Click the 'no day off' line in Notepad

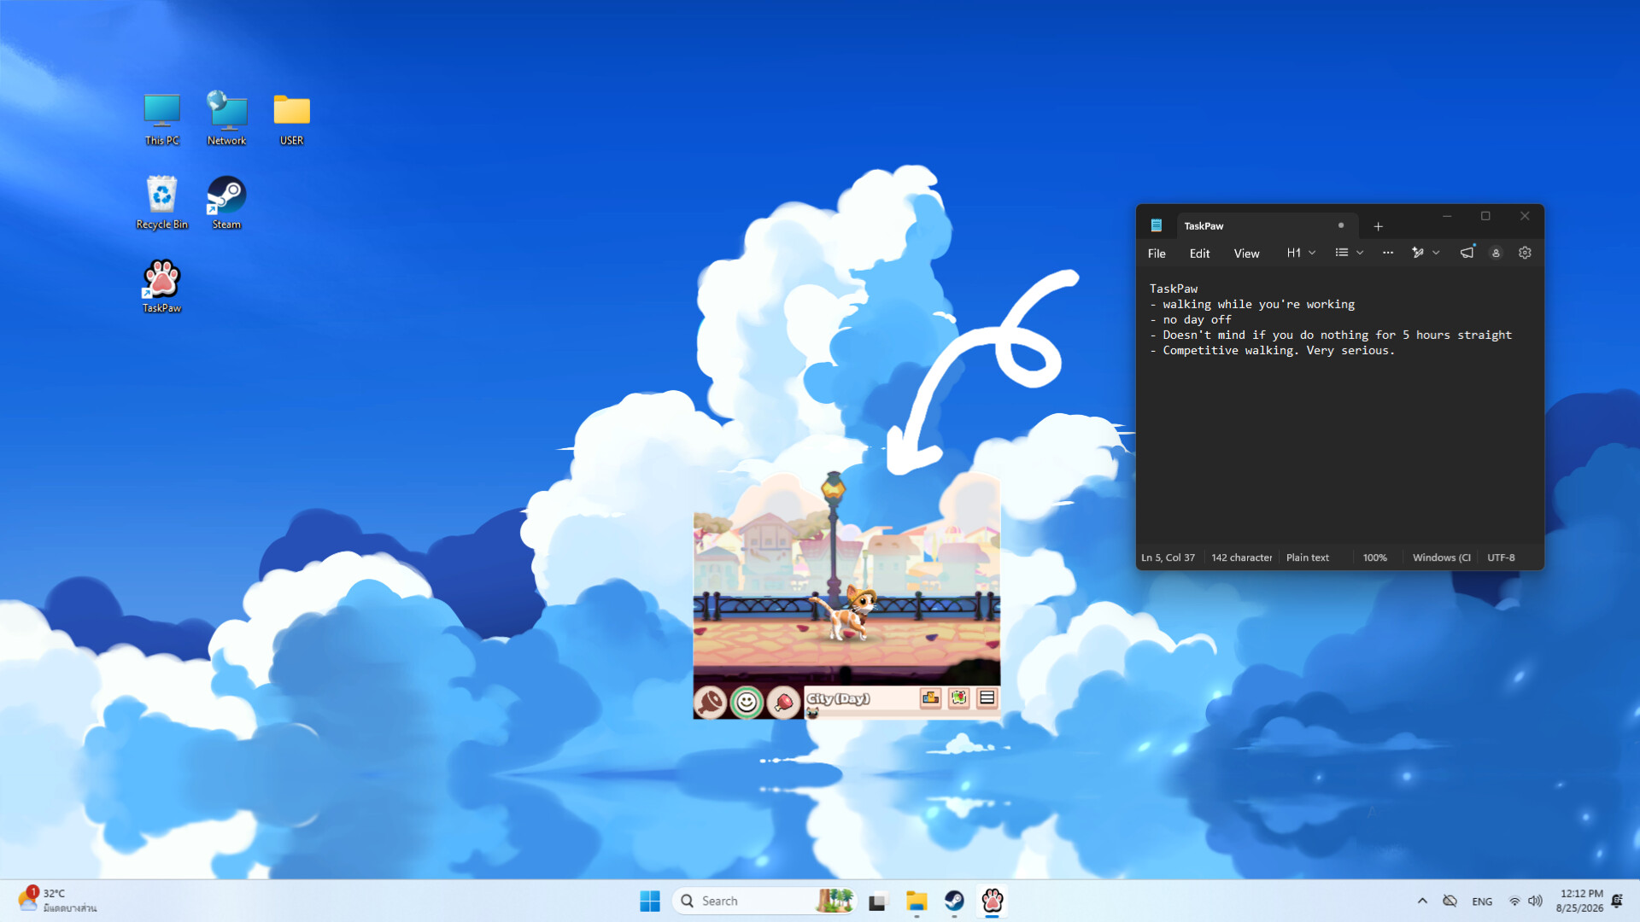coord(1190,319)
